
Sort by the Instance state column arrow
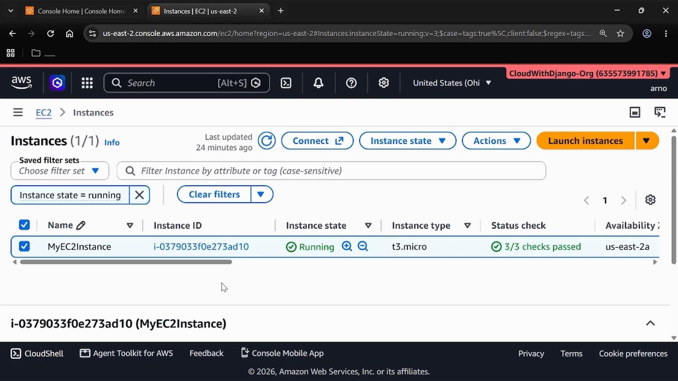368,225
